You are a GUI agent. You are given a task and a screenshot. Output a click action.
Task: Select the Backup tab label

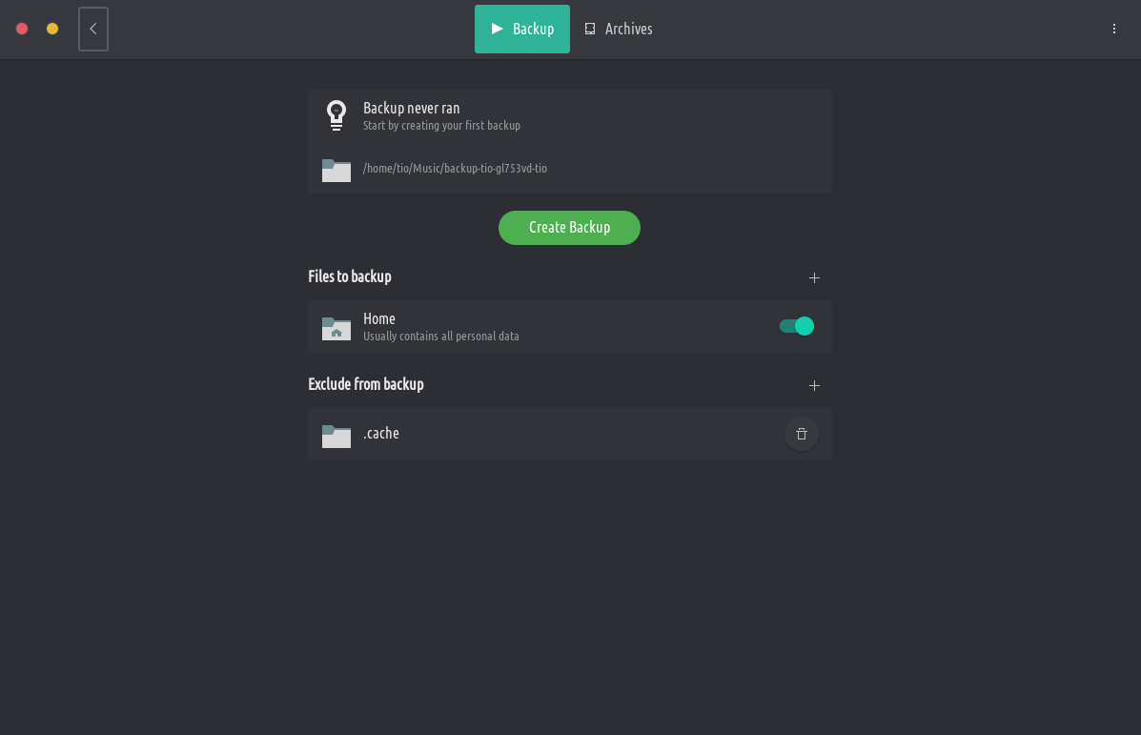(x=533, y=29)
